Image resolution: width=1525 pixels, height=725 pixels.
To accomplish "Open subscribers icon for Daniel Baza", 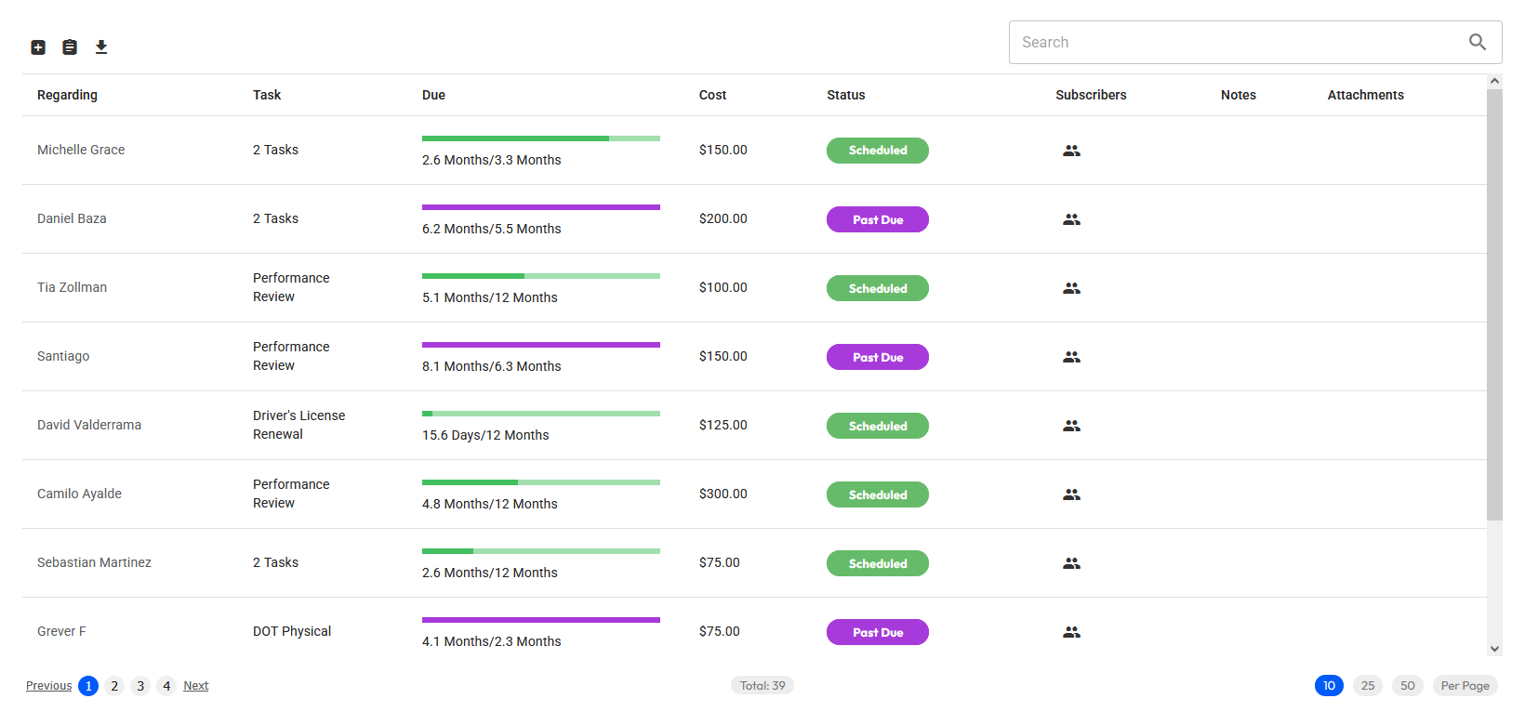I will point(1072,219).
